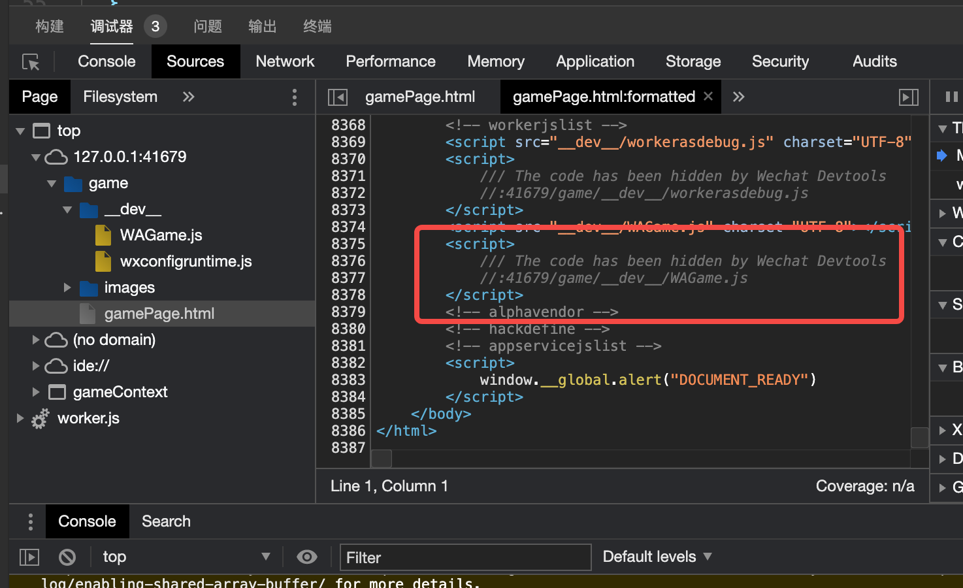Switch to the 终端 tab
This screenshot has width=963, height=588.
tap(318, 26)
